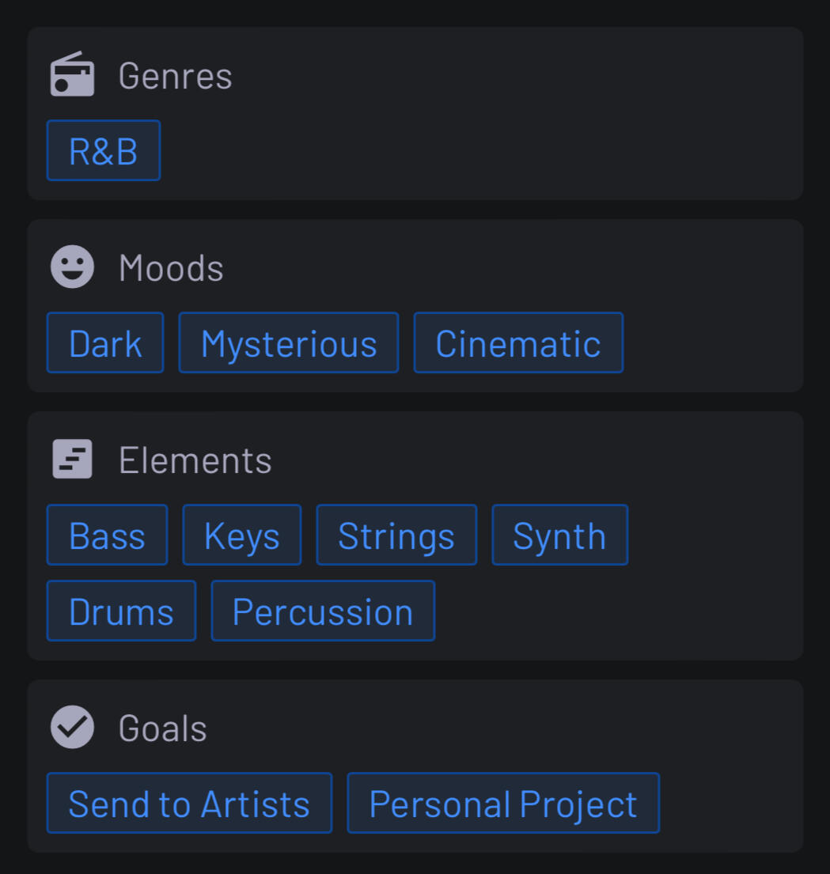
Task: Deselect the Dark mood tag
Action: click(x=105, y=343)
